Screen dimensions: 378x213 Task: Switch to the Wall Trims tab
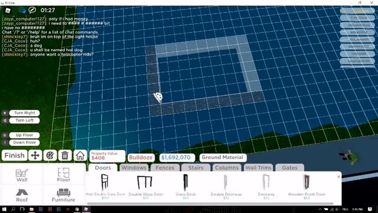point(259,167)
